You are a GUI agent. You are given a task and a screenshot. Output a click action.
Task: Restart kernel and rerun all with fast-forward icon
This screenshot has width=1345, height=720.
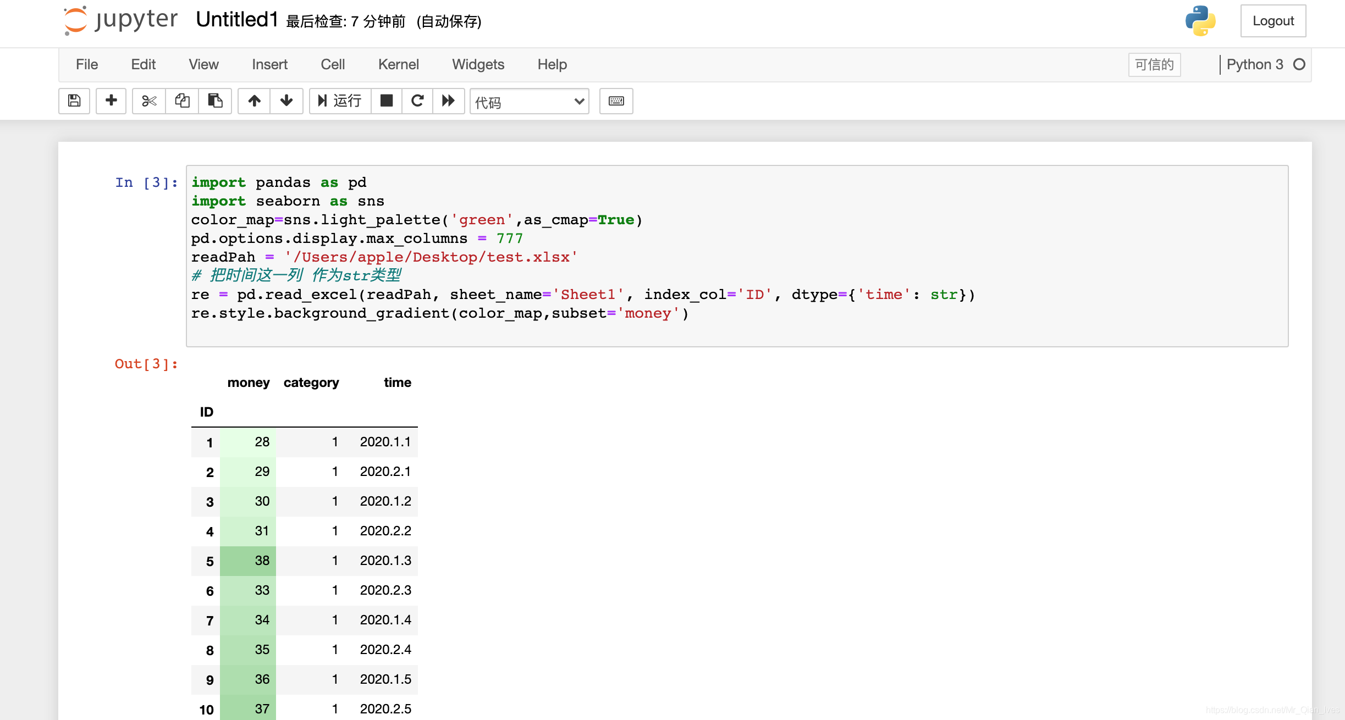tap(449, 101)
